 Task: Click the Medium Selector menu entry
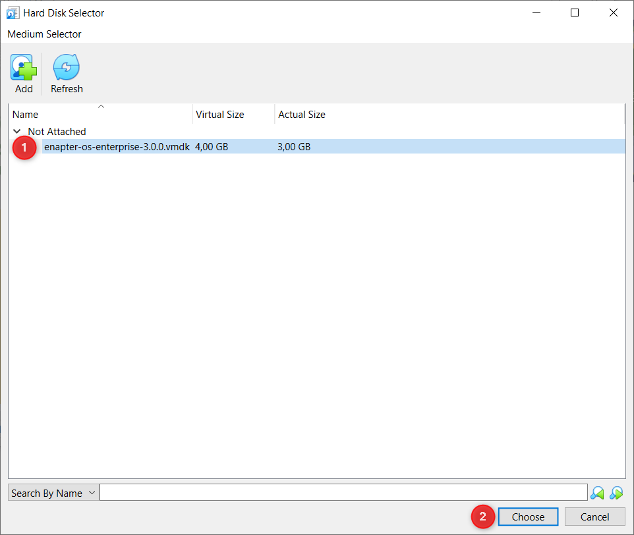tap(44, 34)
